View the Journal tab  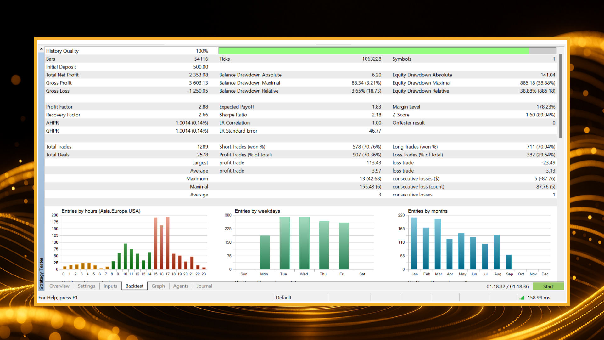[x=204, y=286]
